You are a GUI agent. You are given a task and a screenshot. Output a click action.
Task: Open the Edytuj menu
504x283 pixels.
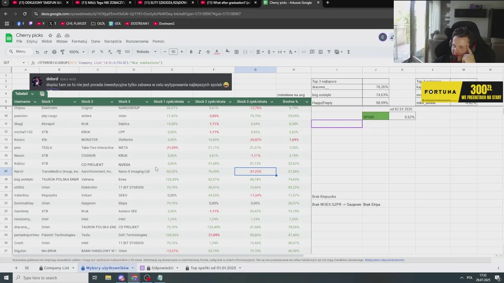[x=32, y=41]
